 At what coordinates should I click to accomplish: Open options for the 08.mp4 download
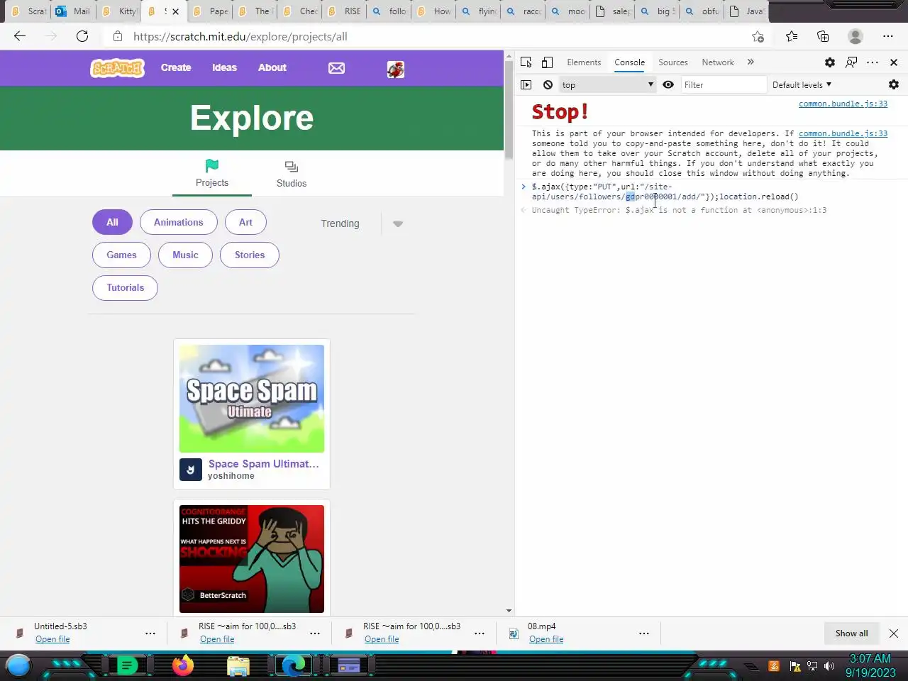(x=644, y=633)
